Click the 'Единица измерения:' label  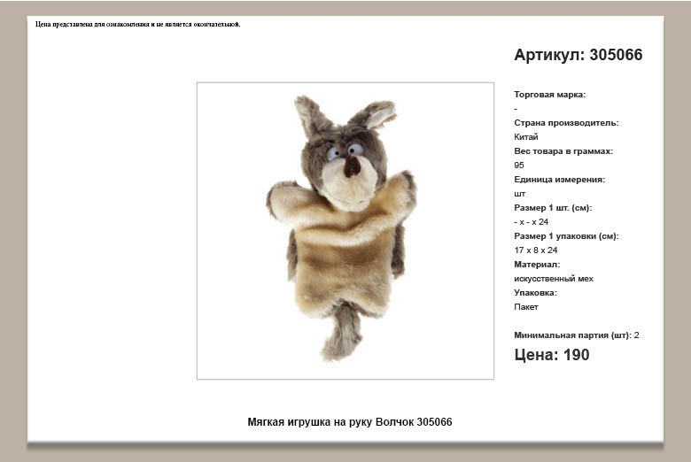tap(559, 180)
